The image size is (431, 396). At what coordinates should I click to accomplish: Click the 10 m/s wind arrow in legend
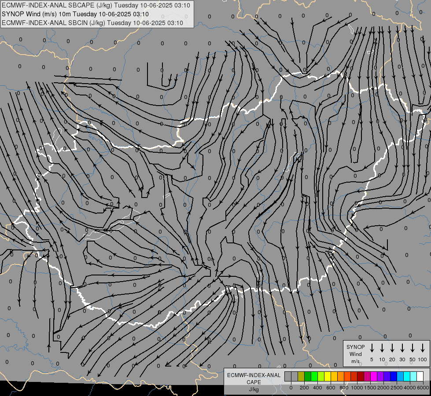[x=382, y=348]
